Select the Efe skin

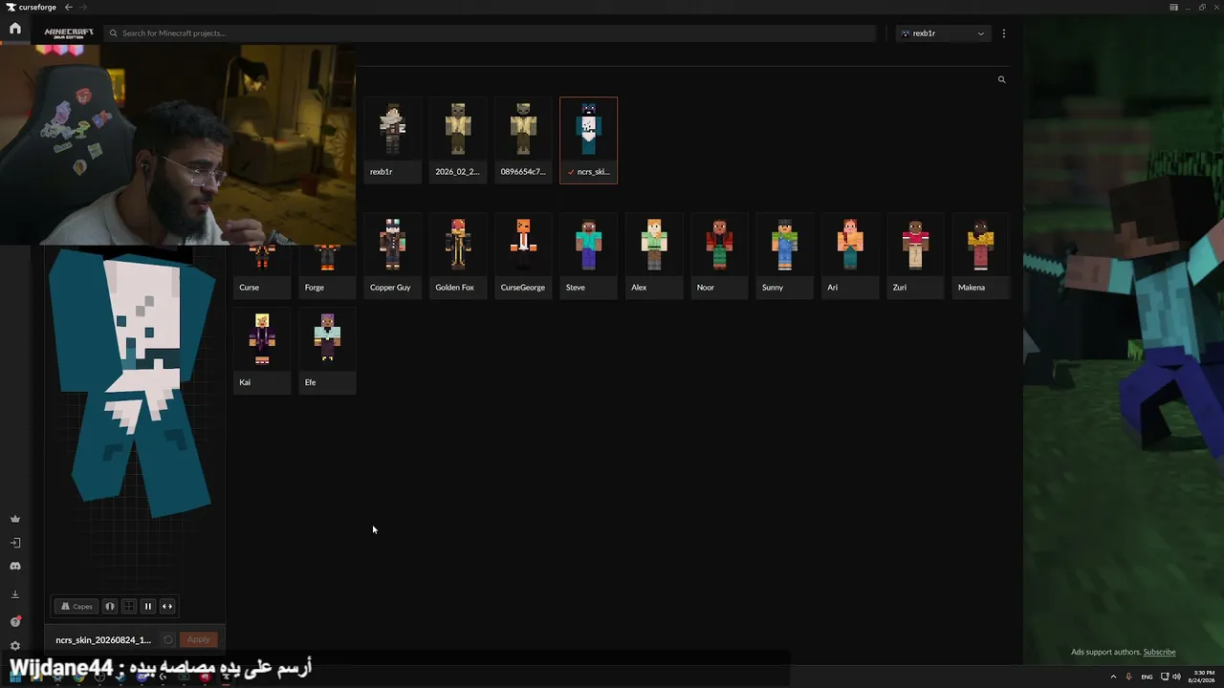pyautogui.click(x=327, y=351)
